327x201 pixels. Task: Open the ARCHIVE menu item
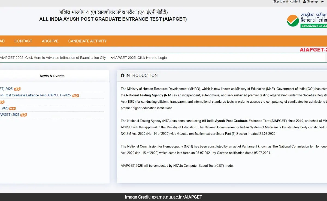click(x=50, y=41)
